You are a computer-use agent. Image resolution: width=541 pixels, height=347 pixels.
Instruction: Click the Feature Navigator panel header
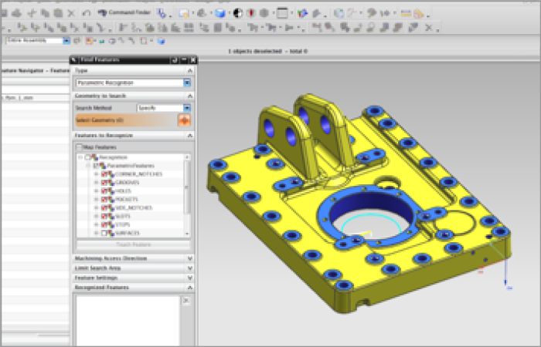36,71
